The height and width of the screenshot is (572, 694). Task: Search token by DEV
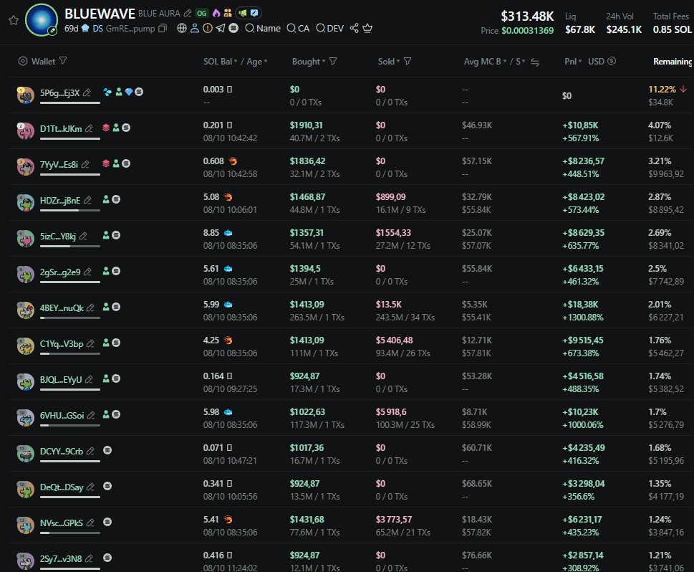(329, 29)
